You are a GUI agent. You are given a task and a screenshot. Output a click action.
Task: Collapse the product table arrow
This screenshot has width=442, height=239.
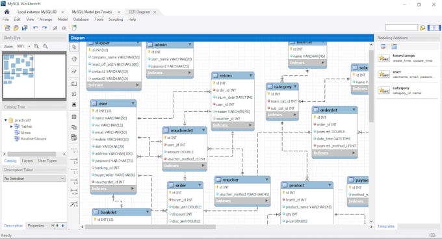330,185
